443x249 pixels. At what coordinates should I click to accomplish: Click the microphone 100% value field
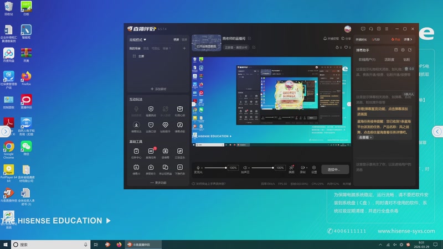233,168
